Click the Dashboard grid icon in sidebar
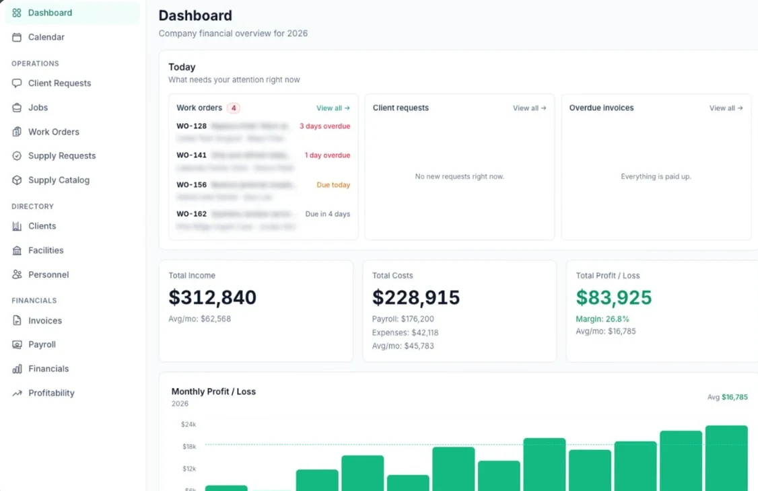Image resolution: width=758 pixels, height=491 pixels. 17,13
